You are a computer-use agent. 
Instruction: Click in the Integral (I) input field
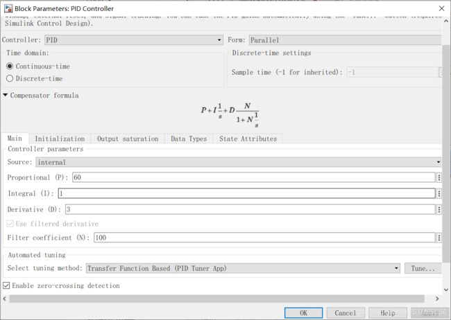247,194
